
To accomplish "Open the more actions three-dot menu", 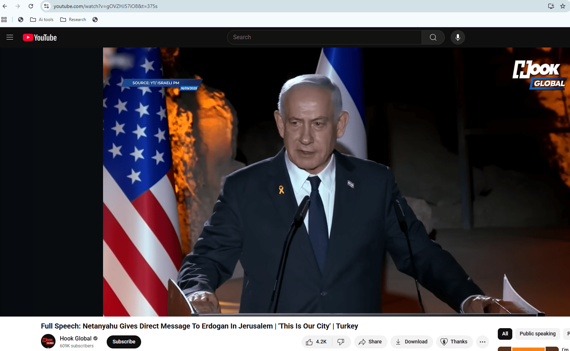I will [x=482, y=342].
